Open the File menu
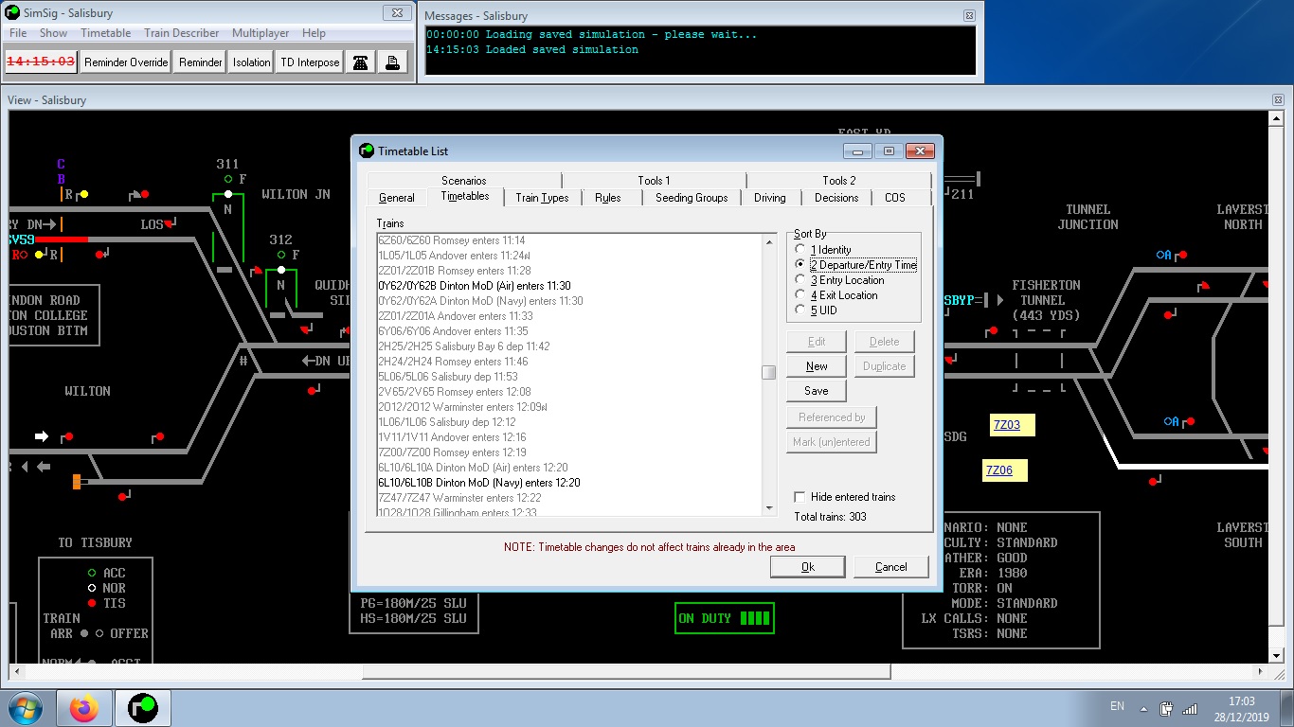The image size is (1294, 727). click(18, 33)
